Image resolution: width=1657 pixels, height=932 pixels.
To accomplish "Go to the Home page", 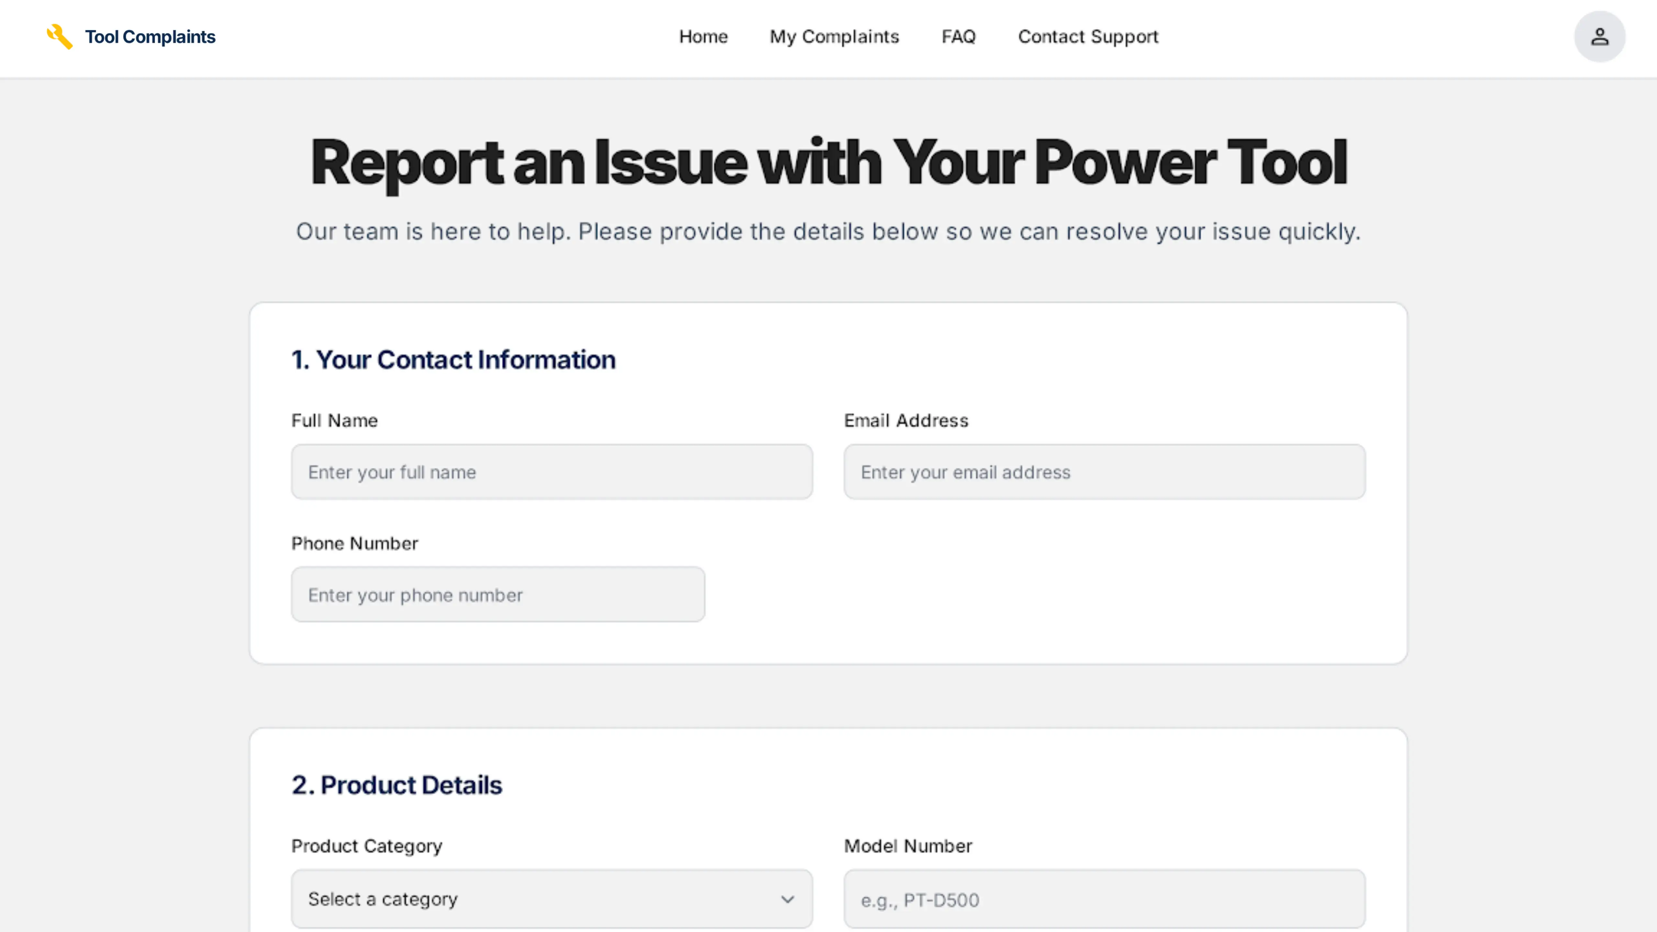I will pyautogui.click(x=703, y=37).
